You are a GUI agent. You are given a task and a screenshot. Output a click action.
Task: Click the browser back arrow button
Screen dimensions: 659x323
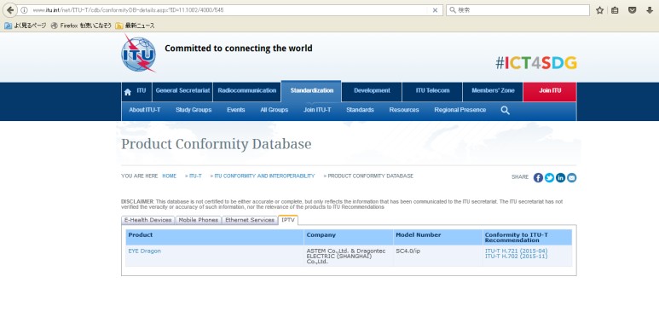(x=9, y=10)
